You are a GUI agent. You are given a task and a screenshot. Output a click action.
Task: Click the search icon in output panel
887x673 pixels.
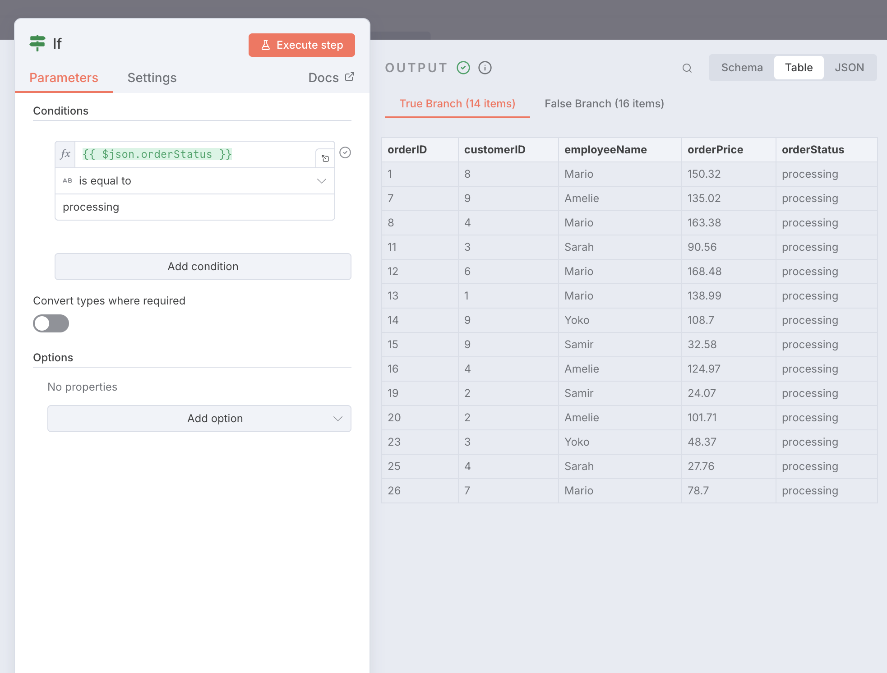tap(687, 68)
